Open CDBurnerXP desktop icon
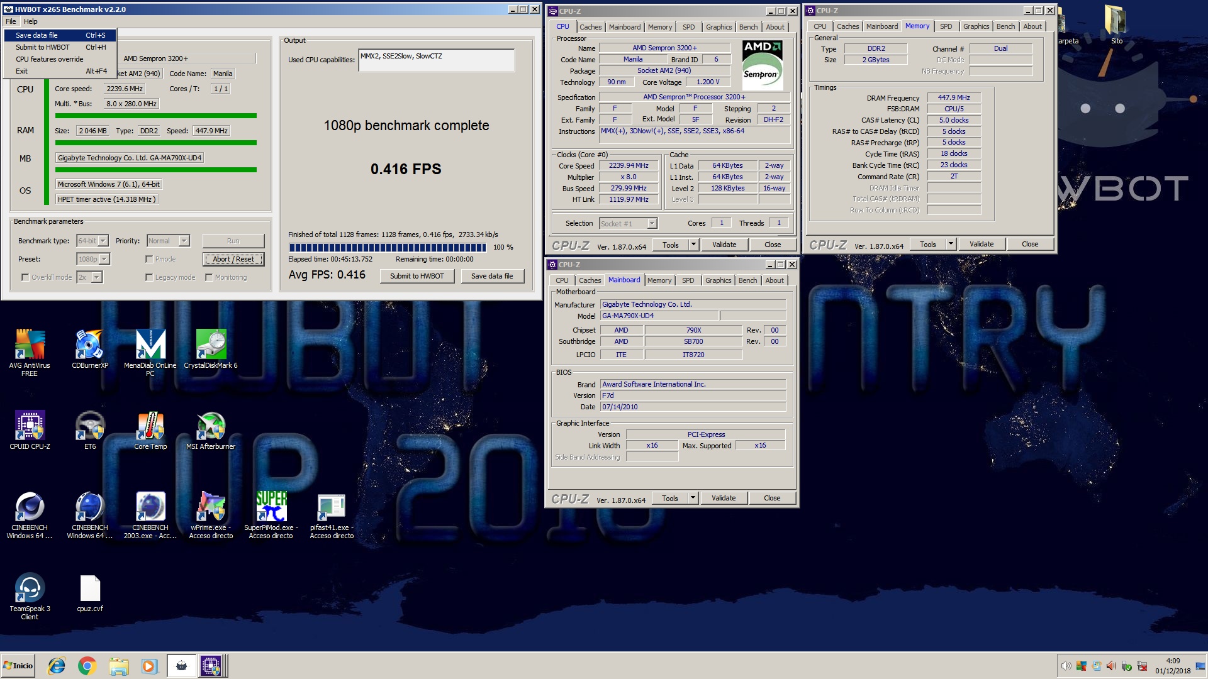This screenshot has width=1208, height=679. [90, 349]
